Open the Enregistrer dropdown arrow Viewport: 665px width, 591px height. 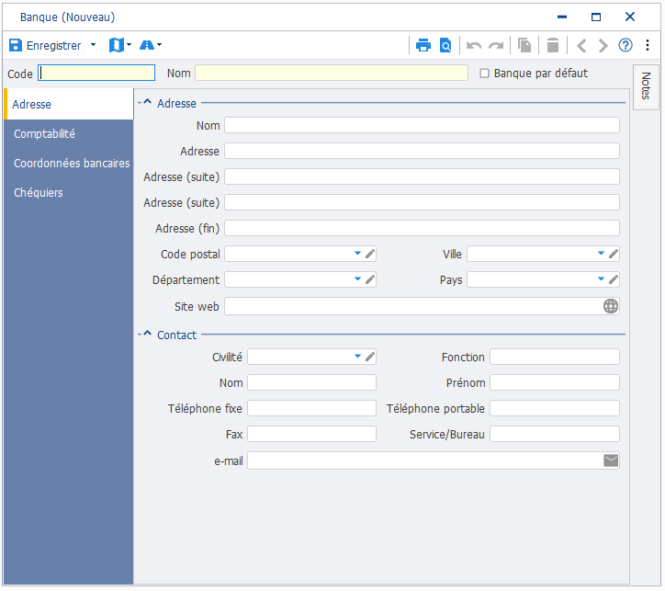tap(94, 44)
